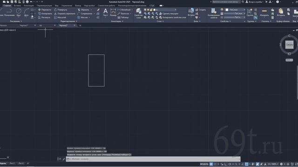298x167 pixels.
Task: Click the ViewCube top face (Сверху)
Action: [x=289, y=45]
